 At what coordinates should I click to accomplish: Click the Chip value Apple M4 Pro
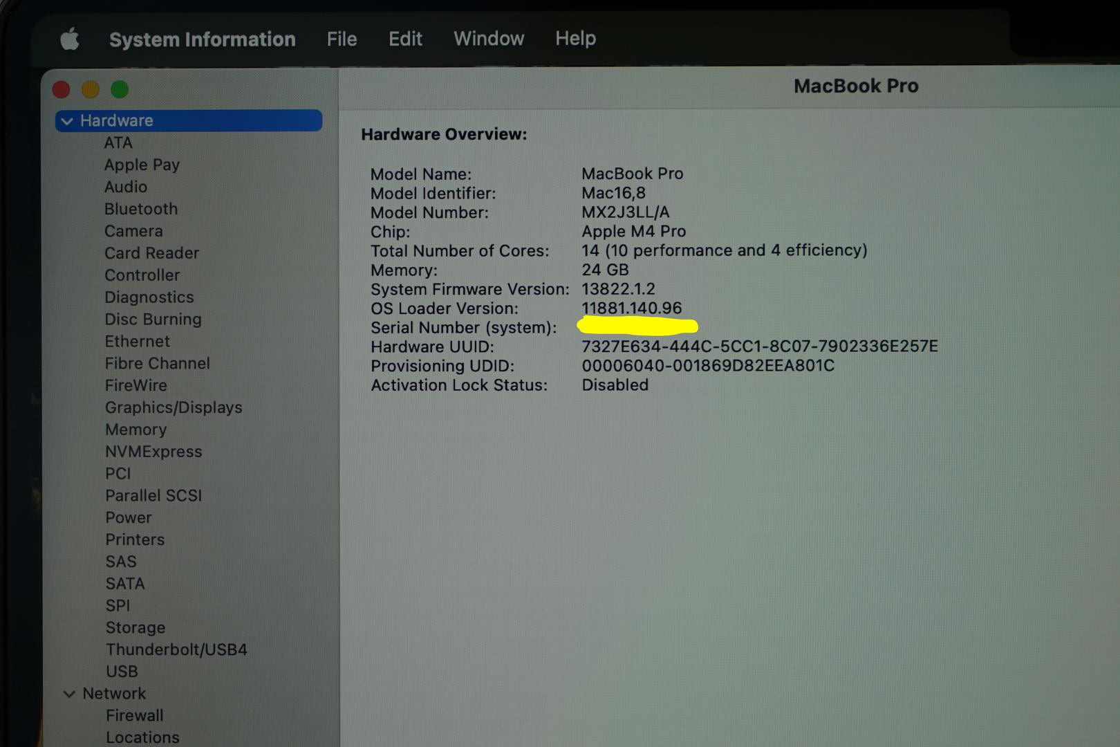634,232
